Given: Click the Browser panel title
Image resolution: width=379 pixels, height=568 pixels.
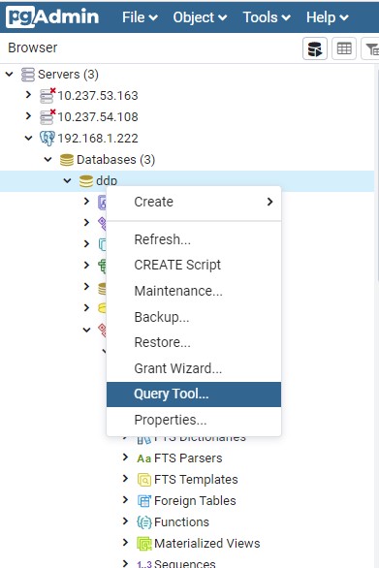Looking at the screenshot, I should [x=33, y=47].
